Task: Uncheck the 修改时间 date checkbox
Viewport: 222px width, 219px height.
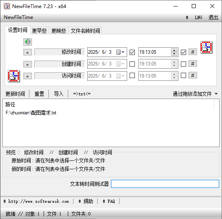Action: pyautogui.click(x=132, y=52)
